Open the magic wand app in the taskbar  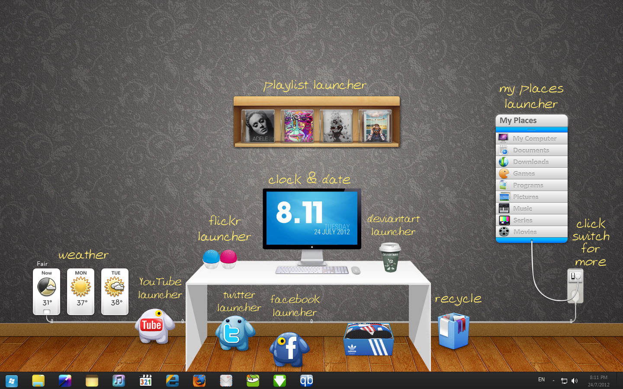pyautogui.click(x=65, y=381)
